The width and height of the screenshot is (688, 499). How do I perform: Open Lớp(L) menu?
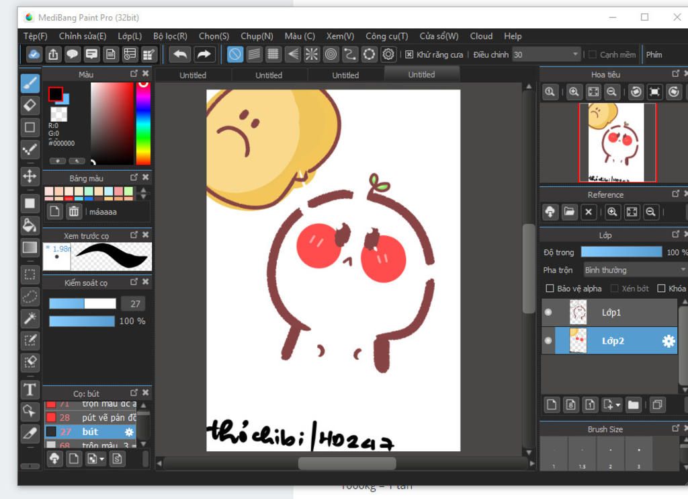coord(130,36)
